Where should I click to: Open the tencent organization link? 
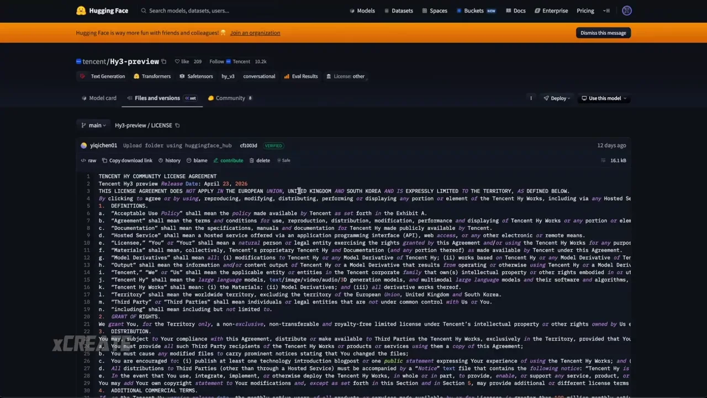point(94,61)
